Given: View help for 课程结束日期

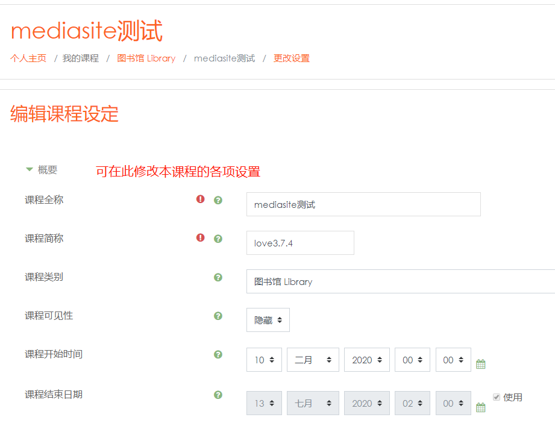Looking at the screenshot, I should (218, 395).
